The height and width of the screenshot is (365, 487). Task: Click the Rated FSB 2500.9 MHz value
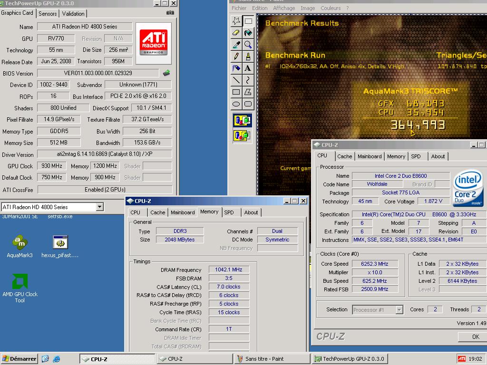click(375, 289)
